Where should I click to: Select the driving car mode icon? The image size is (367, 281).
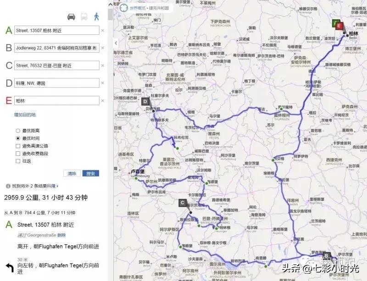click(x=71, y=17)
